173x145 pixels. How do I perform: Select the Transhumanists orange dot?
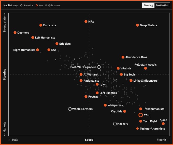click(x=140, y=109)
